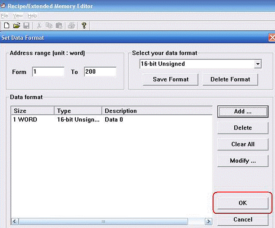Confirm with the OK button
This screenshot has width=275, height=228.
[x=243, y=203]
